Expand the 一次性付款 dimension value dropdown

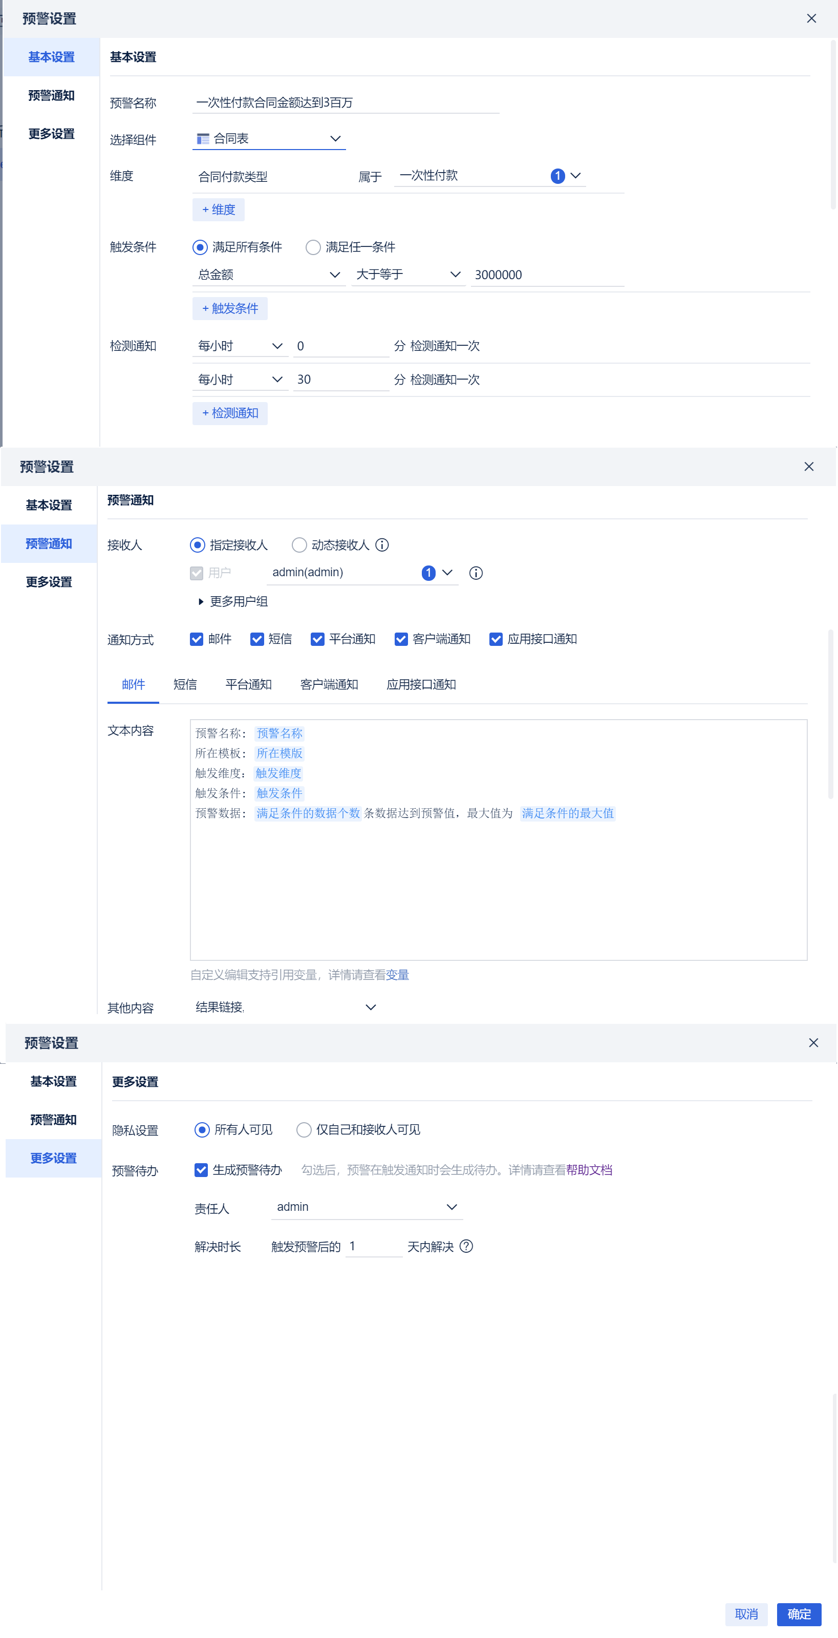tap(490, 176)
